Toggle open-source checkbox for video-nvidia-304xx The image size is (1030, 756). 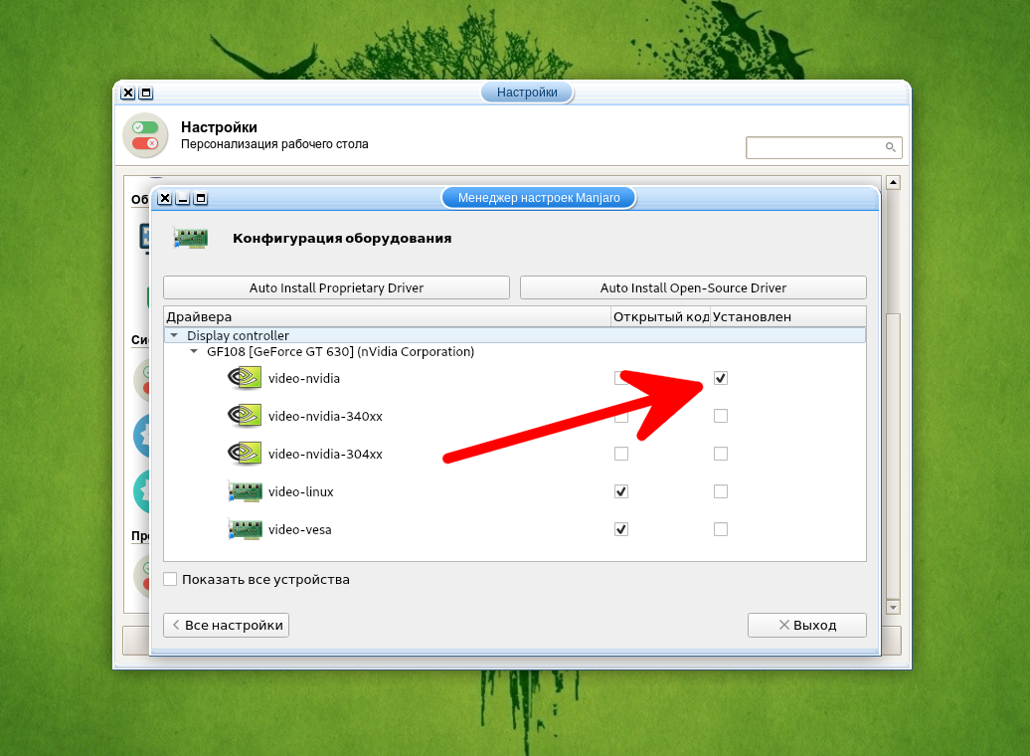620,454
